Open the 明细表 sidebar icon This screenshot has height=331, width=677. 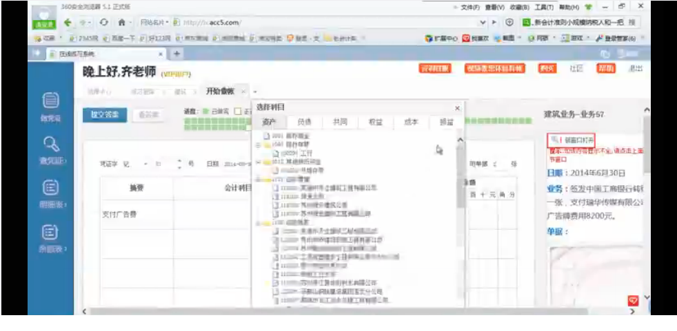coord(51,188)
